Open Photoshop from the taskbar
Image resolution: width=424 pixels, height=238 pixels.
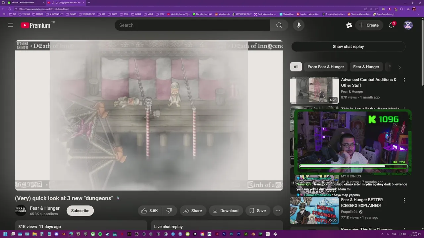click(x=231, y=234)
